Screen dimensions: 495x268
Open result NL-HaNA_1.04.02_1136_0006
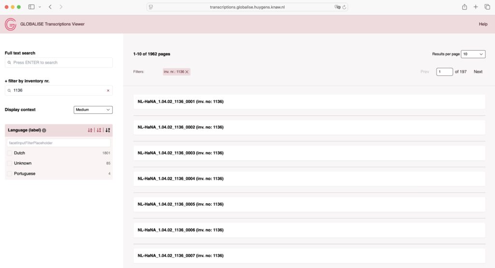181,230
